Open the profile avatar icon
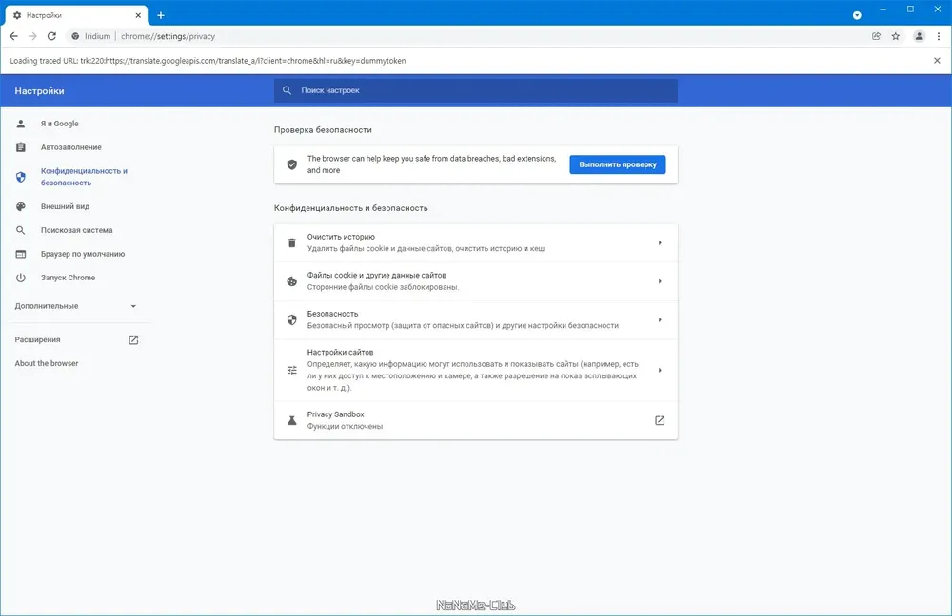The image size is (952, 616). [920, 36]
